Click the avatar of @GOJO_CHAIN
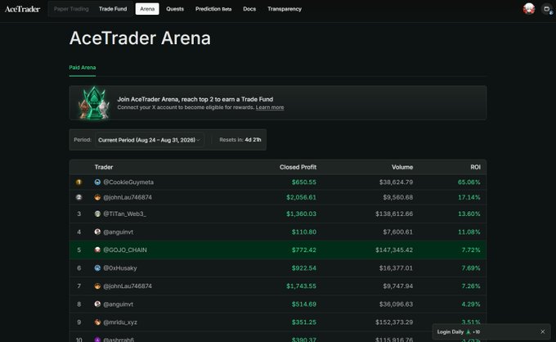This screenshot has width=556, height=342. (97, 250)
